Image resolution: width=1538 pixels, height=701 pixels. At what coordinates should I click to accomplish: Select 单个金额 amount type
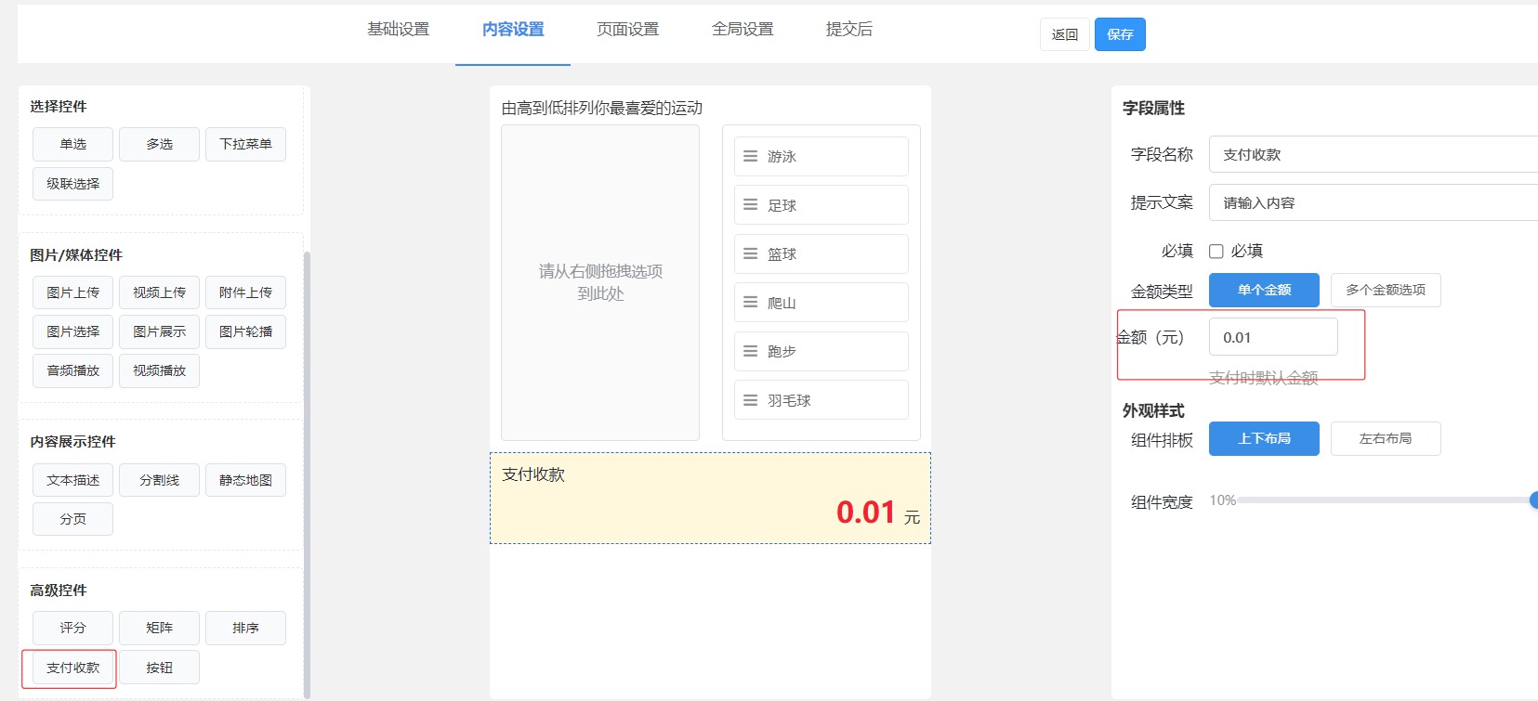pyautogui.click(x=1263, y=290)
